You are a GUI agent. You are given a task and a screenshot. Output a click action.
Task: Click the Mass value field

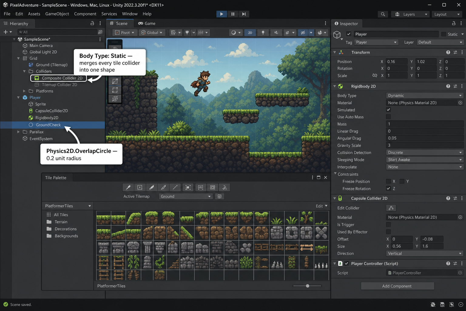425,124
